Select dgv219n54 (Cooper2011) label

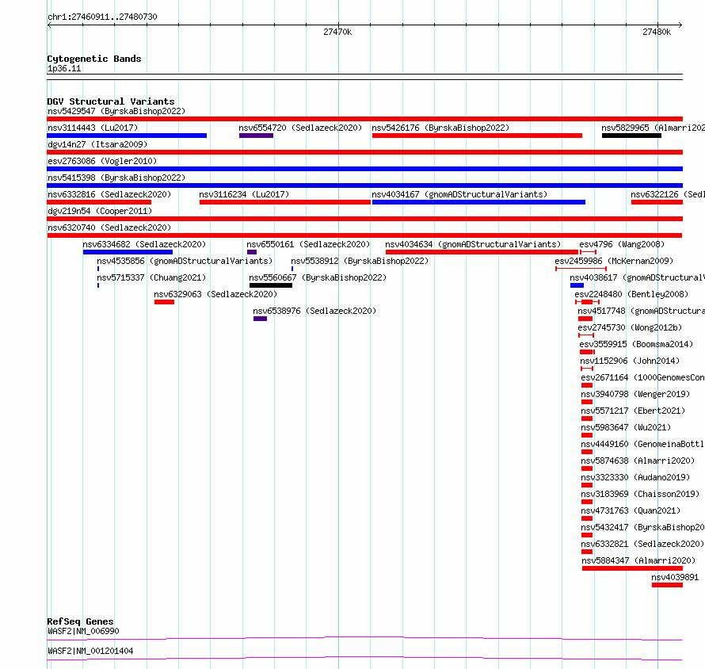(x=100, y=211)
